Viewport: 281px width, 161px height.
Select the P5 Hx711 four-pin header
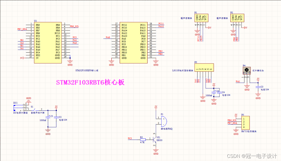pyautogui.click(x=246, y=123)
